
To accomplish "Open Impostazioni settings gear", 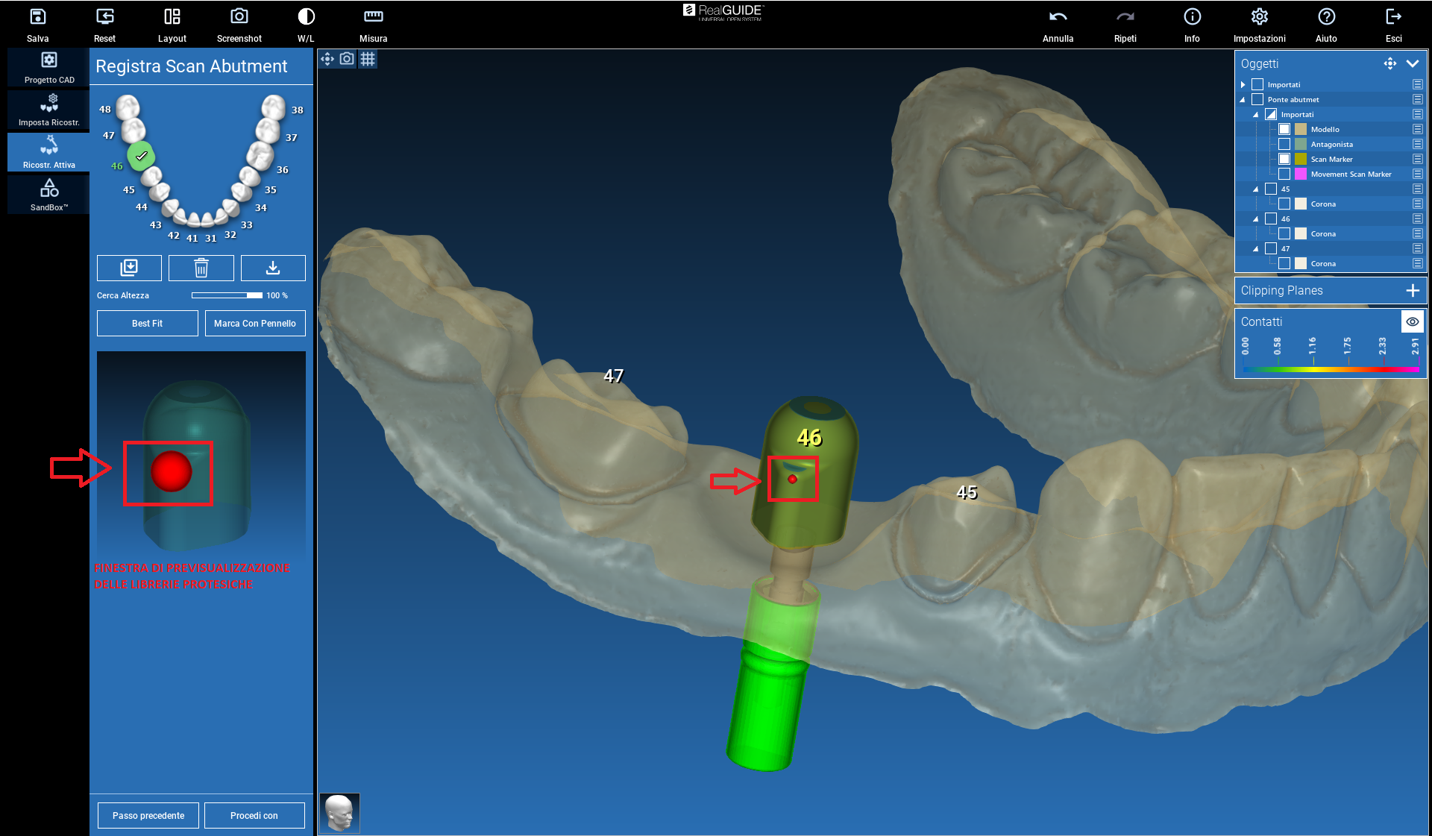I will tap(1259, 17).
